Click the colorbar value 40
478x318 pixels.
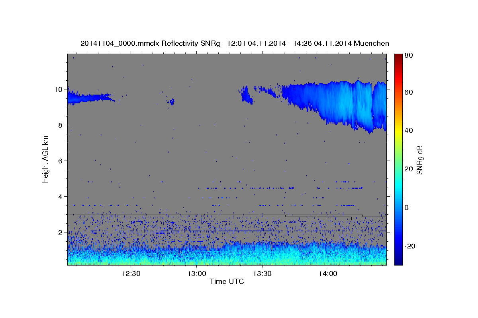pyautogui.click(x=408, y=131)
